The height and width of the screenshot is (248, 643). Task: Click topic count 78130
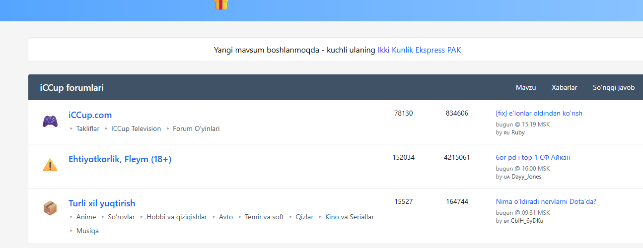403,113
